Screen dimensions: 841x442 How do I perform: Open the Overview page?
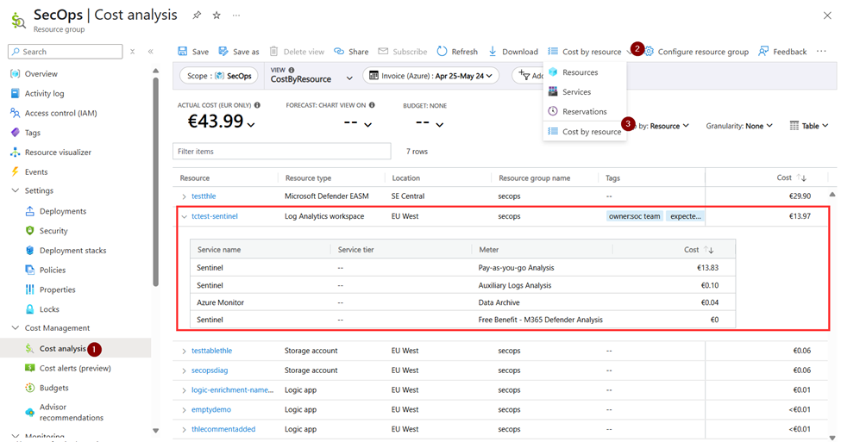pos(41,74)
